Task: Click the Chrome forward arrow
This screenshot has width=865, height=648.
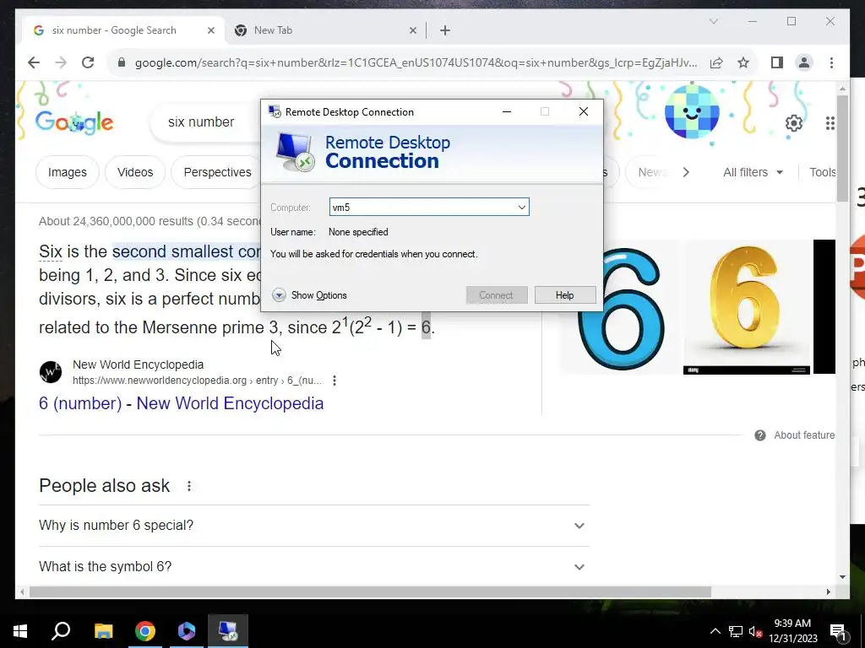Action: tap(61, 62)
